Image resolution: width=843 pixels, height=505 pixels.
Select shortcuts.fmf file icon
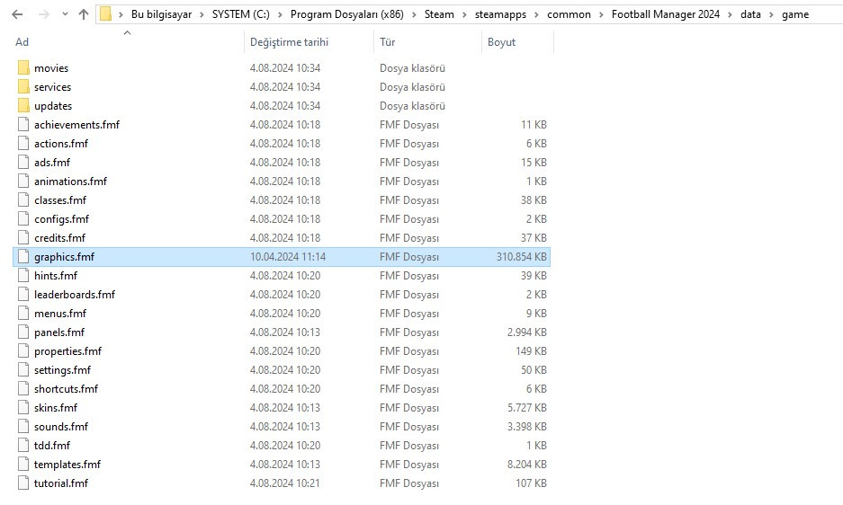[23, 388]
